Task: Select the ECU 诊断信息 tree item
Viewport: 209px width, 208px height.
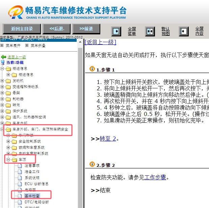Action: click(36, 184)
